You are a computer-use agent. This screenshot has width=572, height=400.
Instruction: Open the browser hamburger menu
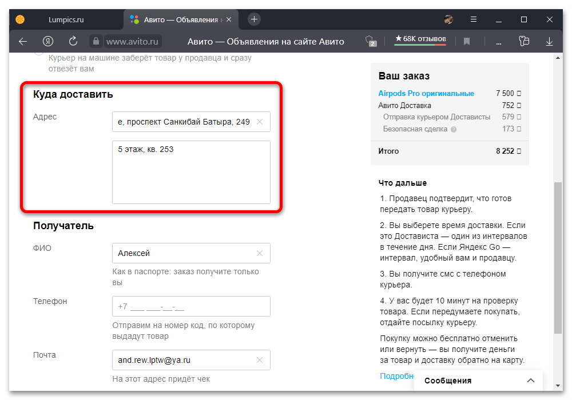coord(473,19)
